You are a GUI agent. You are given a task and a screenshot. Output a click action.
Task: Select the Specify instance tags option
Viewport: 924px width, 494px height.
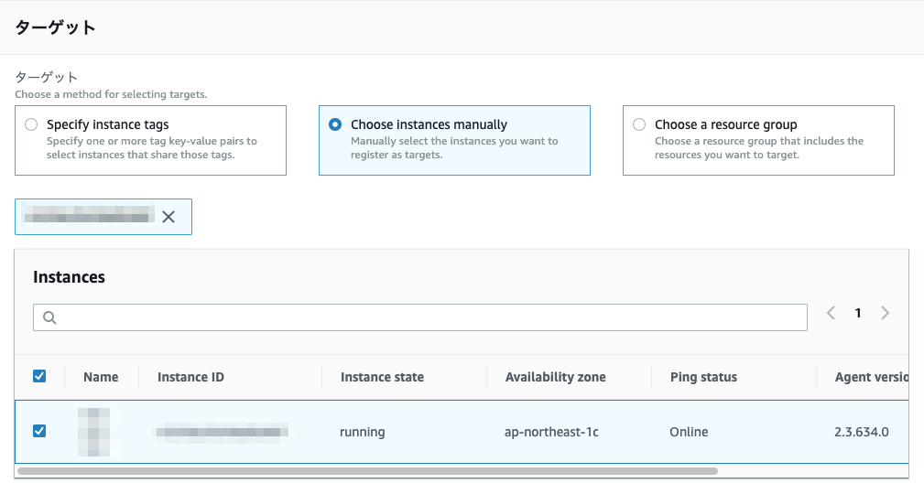[x=32, y=124]
